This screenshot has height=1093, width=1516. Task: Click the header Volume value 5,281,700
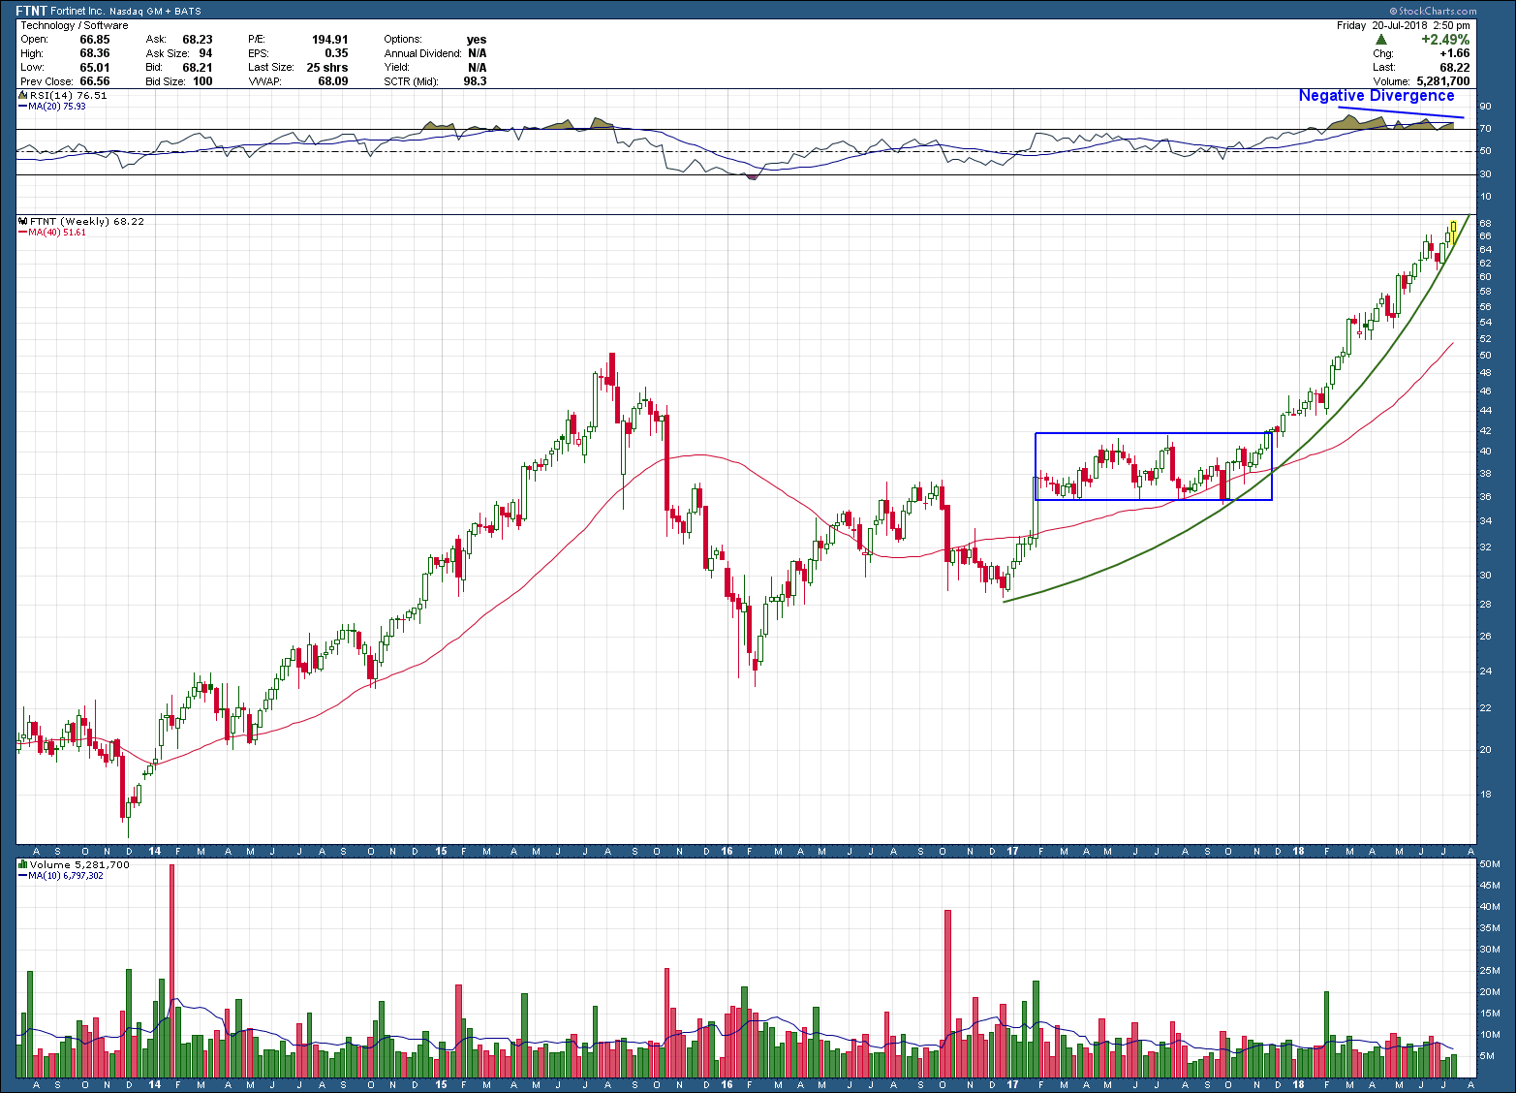pyautogui.click(x=1443, y=81)
